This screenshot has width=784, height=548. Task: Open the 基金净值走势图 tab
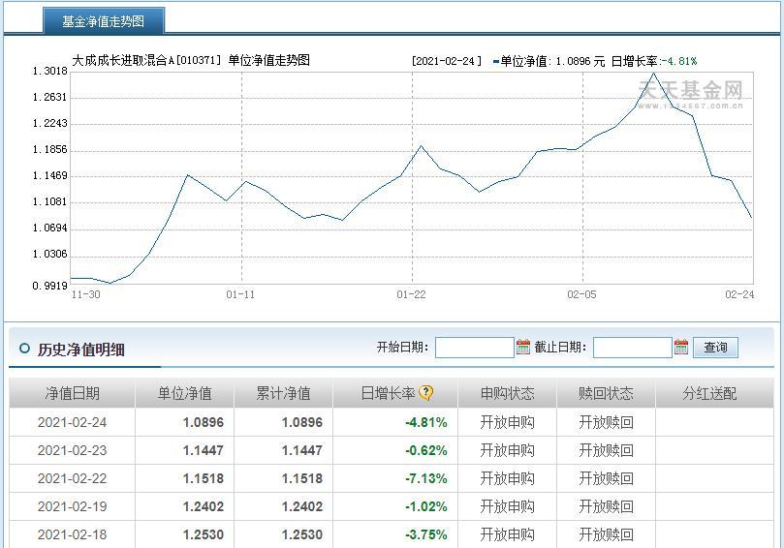pyautogui.click(x=104, y=21)
